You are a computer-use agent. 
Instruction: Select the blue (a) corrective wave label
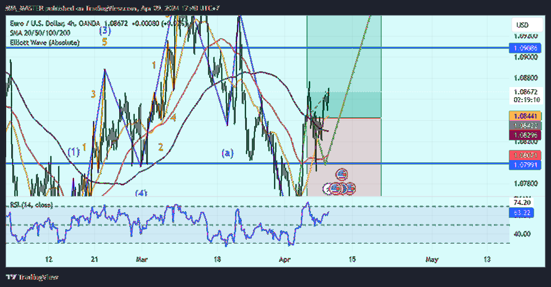pyautogui.click(x=227, y=153)
